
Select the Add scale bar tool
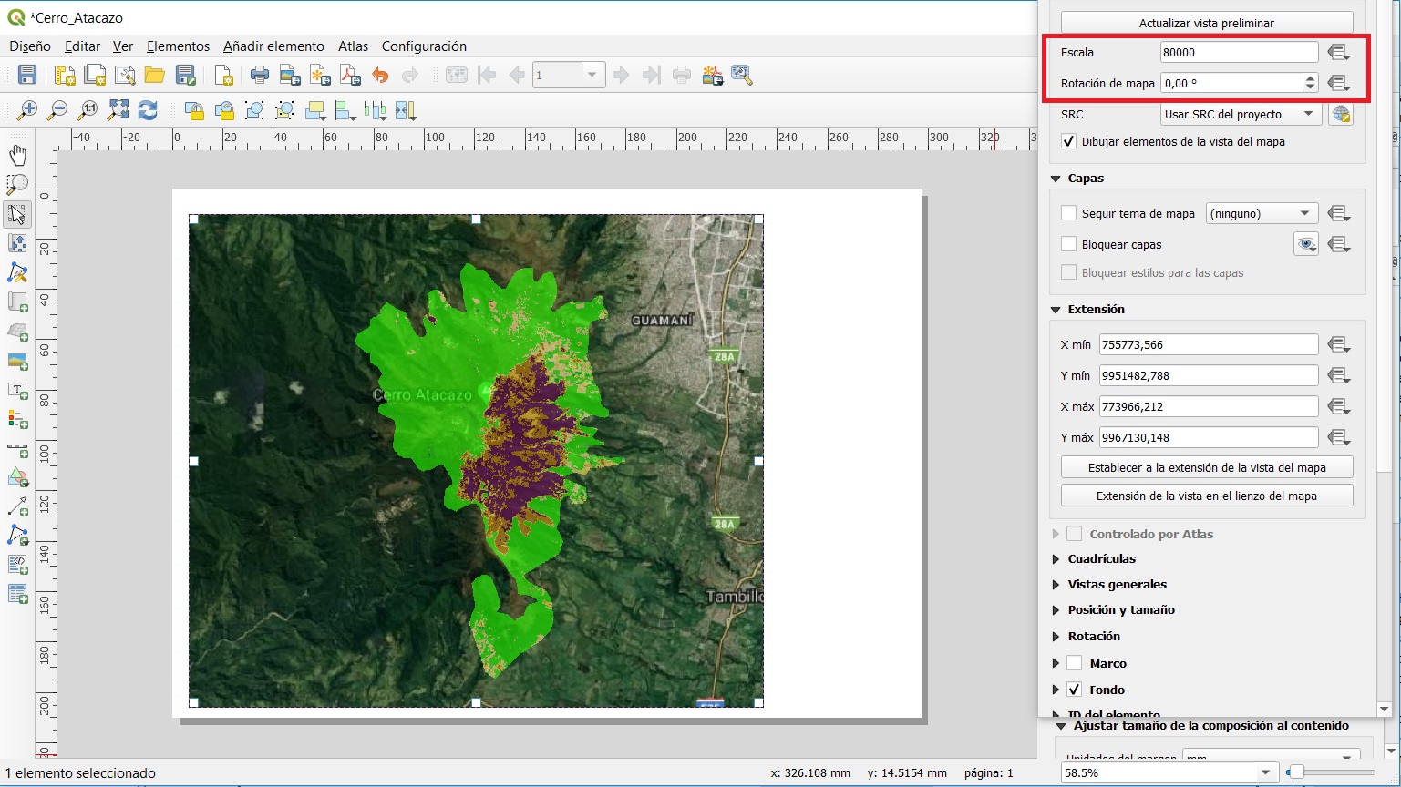tap(17, 449)
